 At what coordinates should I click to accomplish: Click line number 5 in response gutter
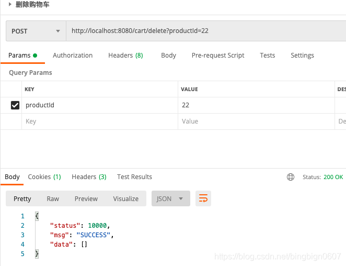pos(22,254)
